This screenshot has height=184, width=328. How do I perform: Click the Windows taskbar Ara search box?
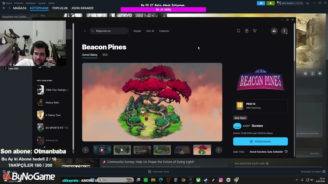pos(115,180)
